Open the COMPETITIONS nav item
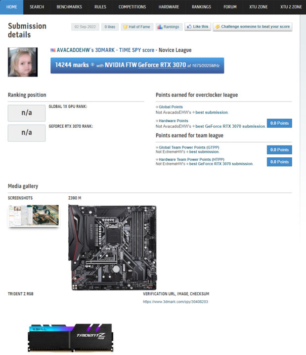The height and width of the screenshot is (355, 306). [x=132, y=7]
